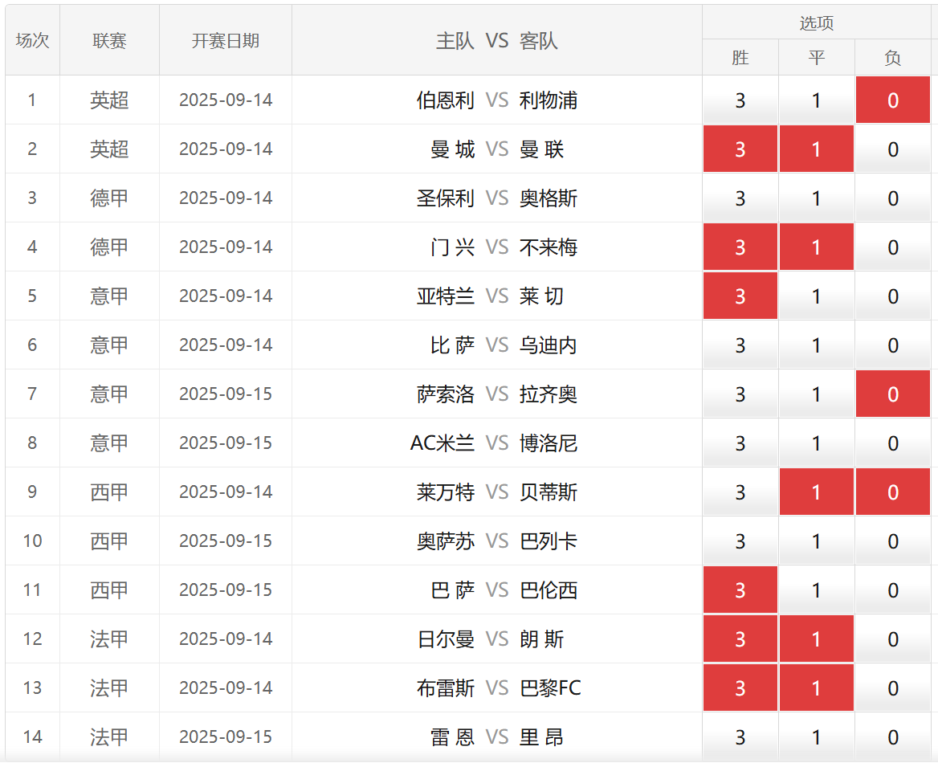Select the 负 option for 布雷斯 VS 巴黎FC

coord(892,689)
